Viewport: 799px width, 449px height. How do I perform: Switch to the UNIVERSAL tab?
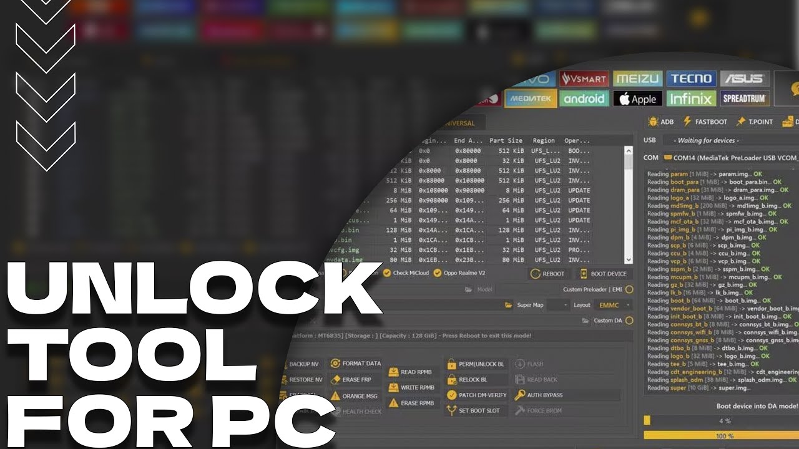point(459,123)
